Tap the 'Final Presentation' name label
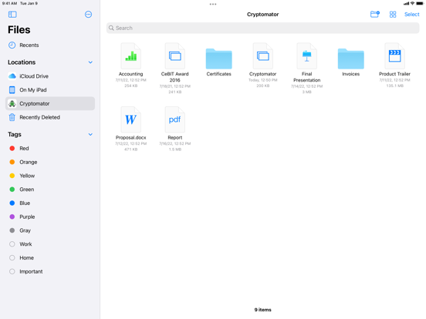 pos(306,77)
